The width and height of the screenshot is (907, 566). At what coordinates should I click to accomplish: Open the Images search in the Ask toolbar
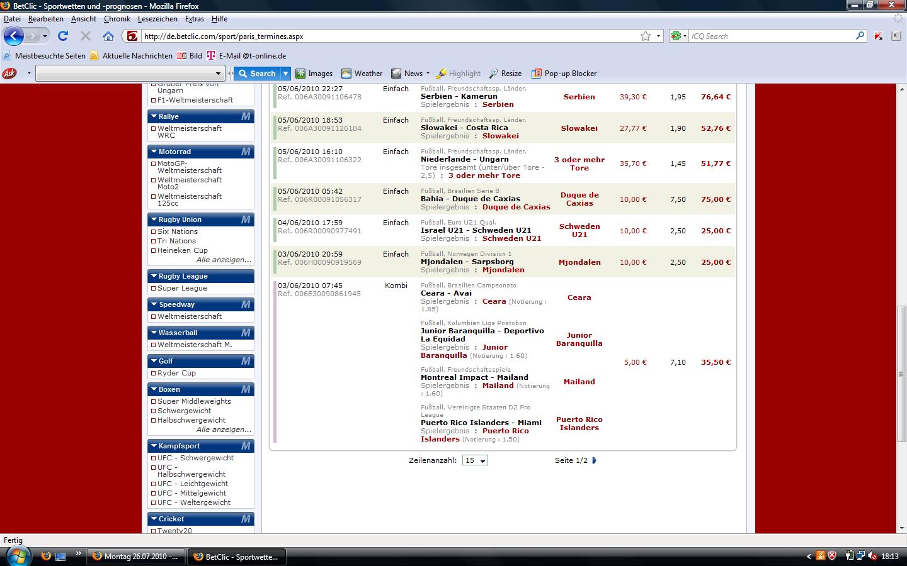(314, 73)
